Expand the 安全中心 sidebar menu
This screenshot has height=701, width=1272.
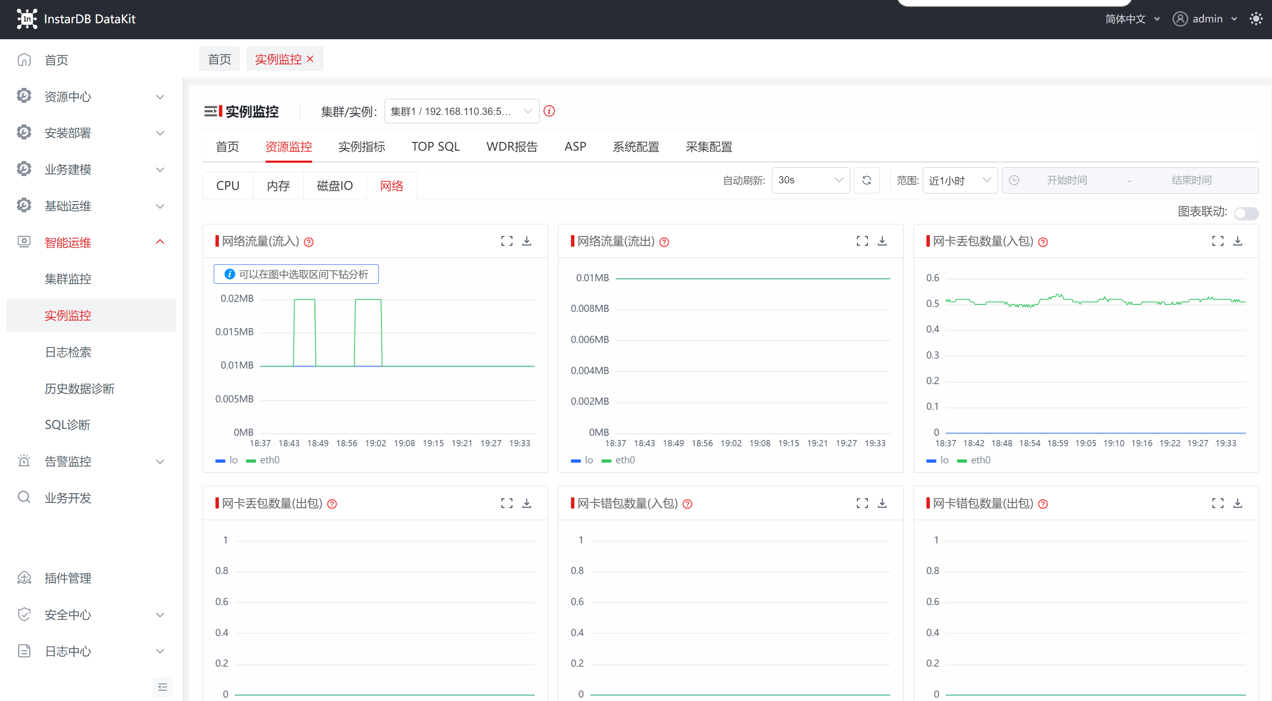tap(91, 615)
